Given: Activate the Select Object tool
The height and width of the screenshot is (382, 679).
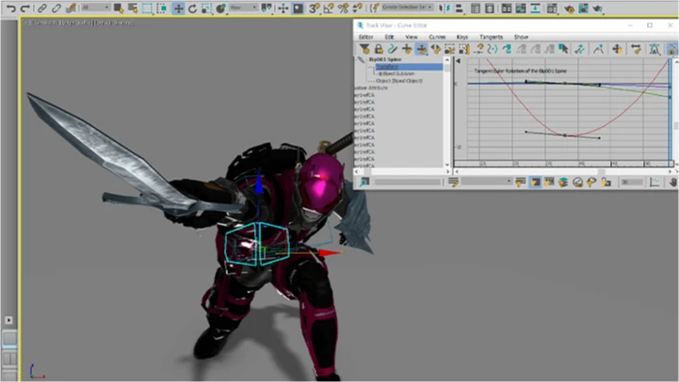Looking at the screenshot, I should [119, 8].
